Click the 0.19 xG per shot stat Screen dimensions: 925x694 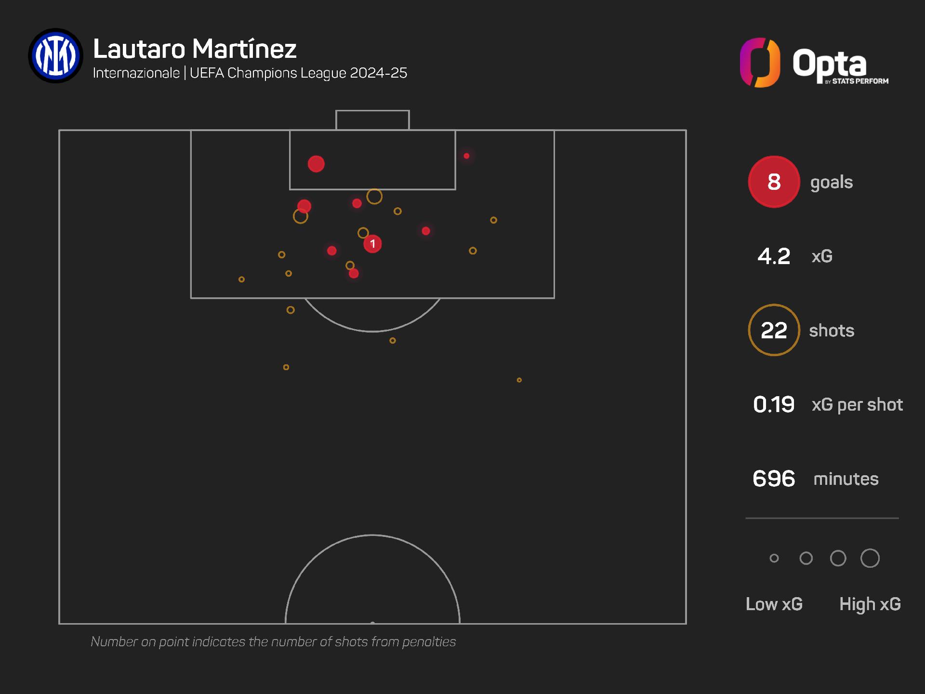[828, 404]
